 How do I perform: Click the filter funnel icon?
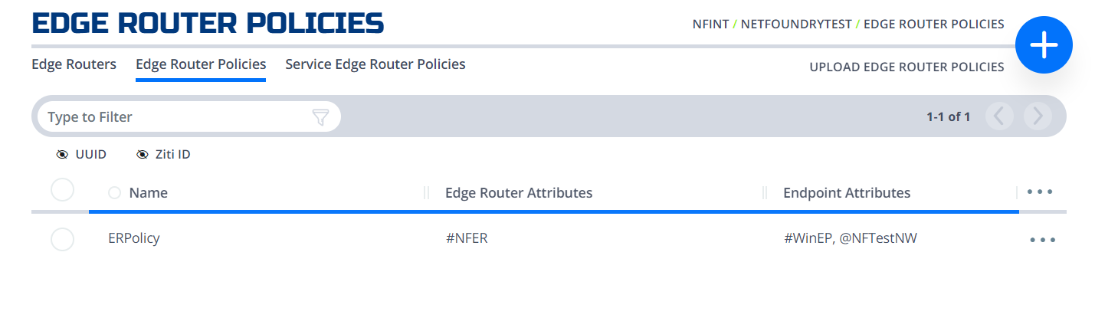320,117
